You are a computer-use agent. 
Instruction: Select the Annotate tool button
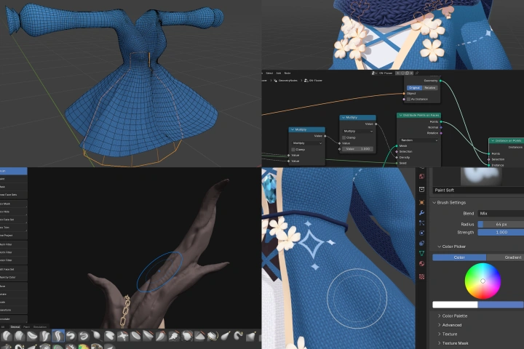point(13,319)
